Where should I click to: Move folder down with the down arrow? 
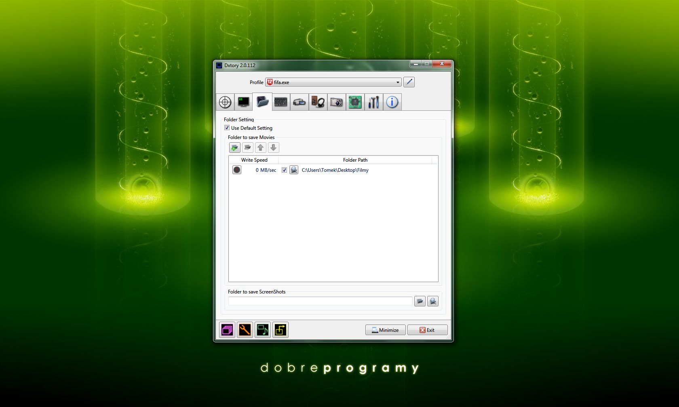coord(274,148)
